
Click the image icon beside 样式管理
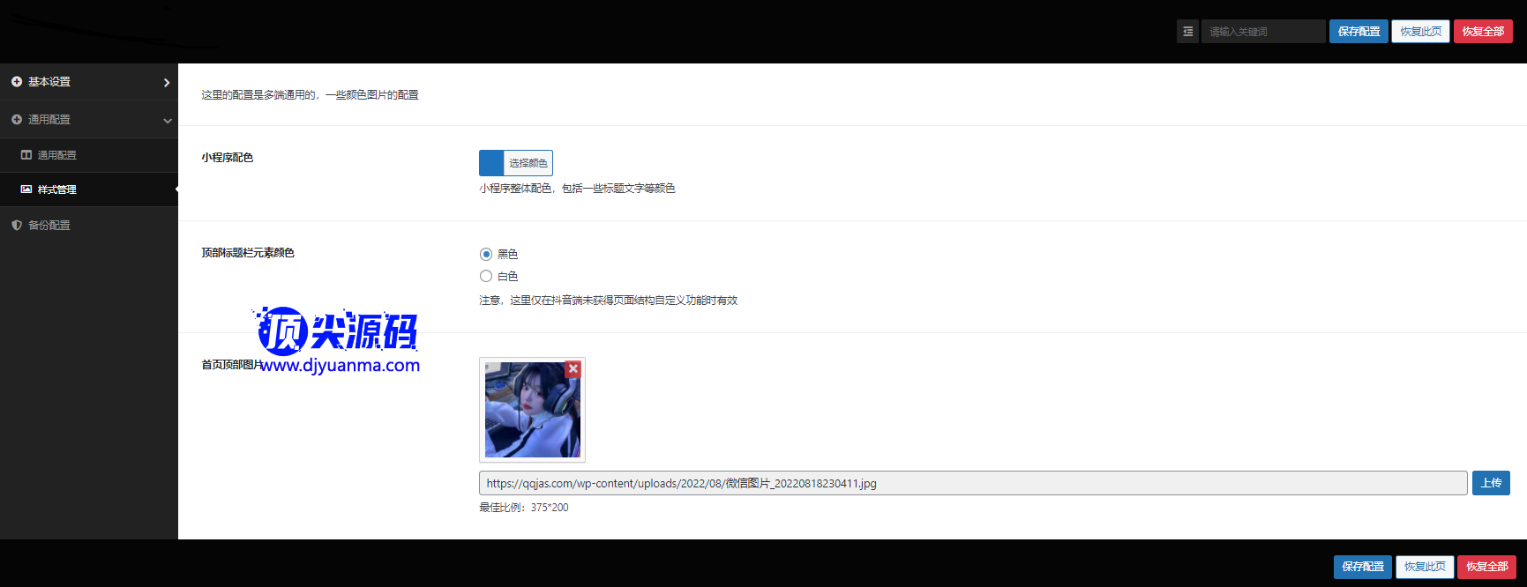click(x=26, y=189)
